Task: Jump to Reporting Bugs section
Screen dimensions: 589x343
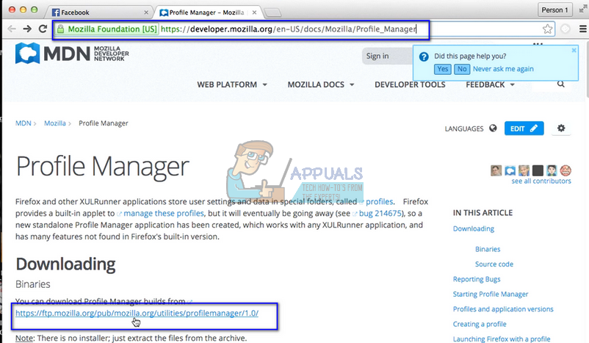Action: (x=477, y=279)
